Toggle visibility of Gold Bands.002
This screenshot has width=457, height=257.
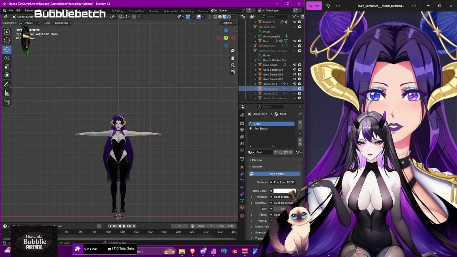coord(295,74)
